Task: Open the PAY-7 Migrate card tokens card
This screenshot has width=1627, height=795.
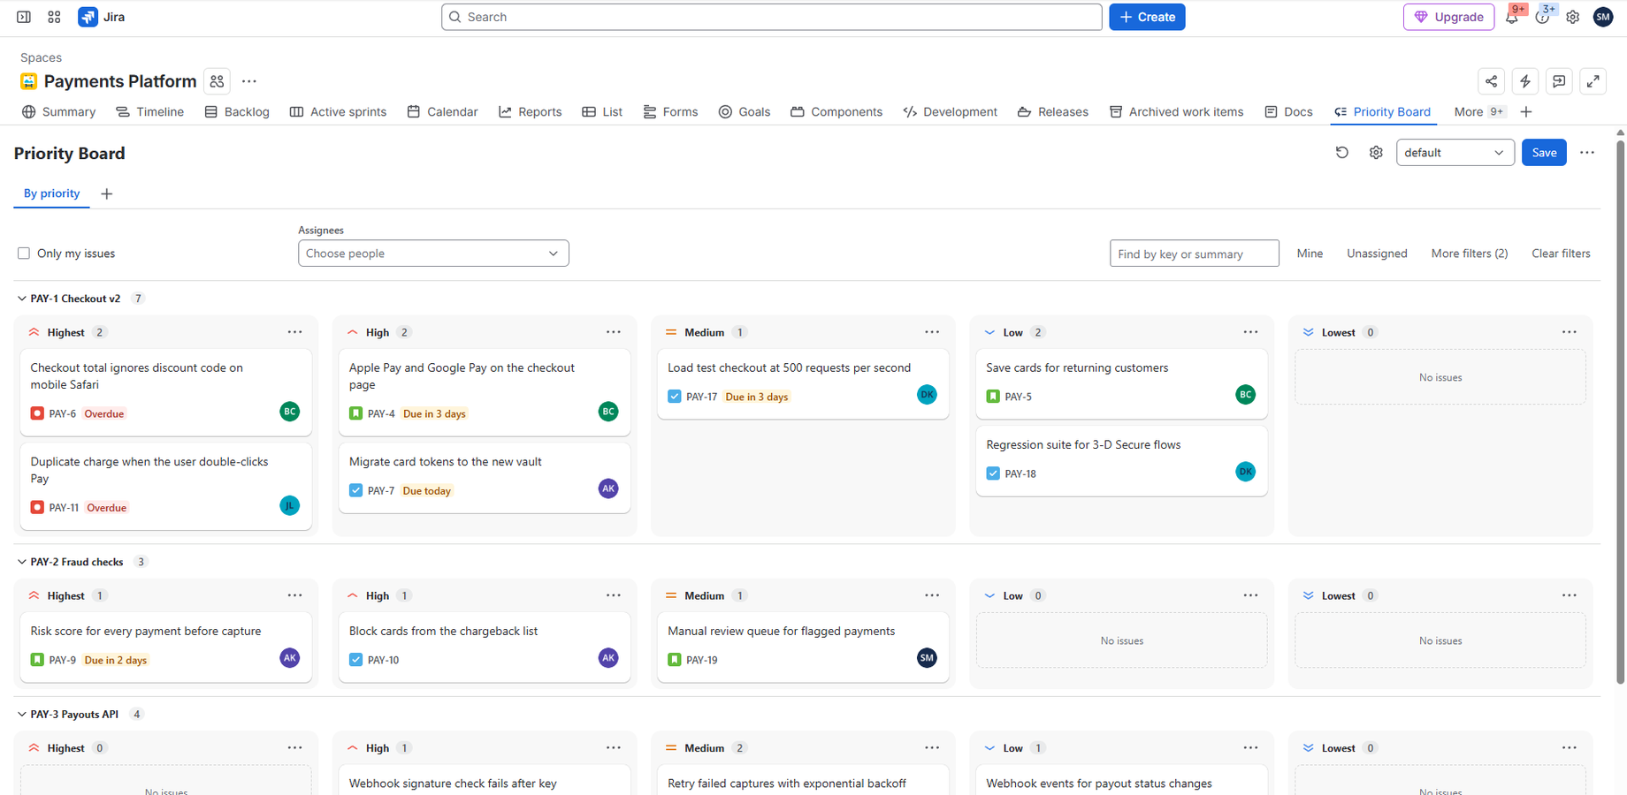Action: click(485, 478)
